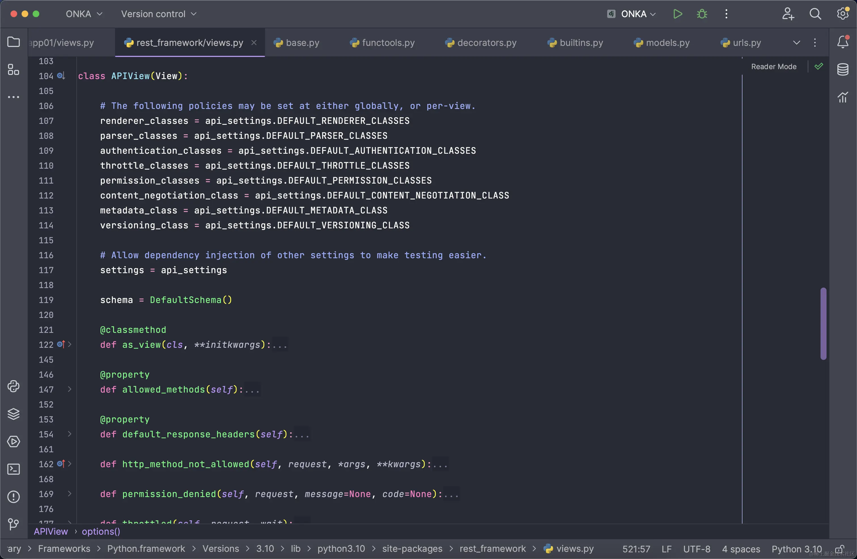Open the Python Console tool window

(x=13, y=386)
